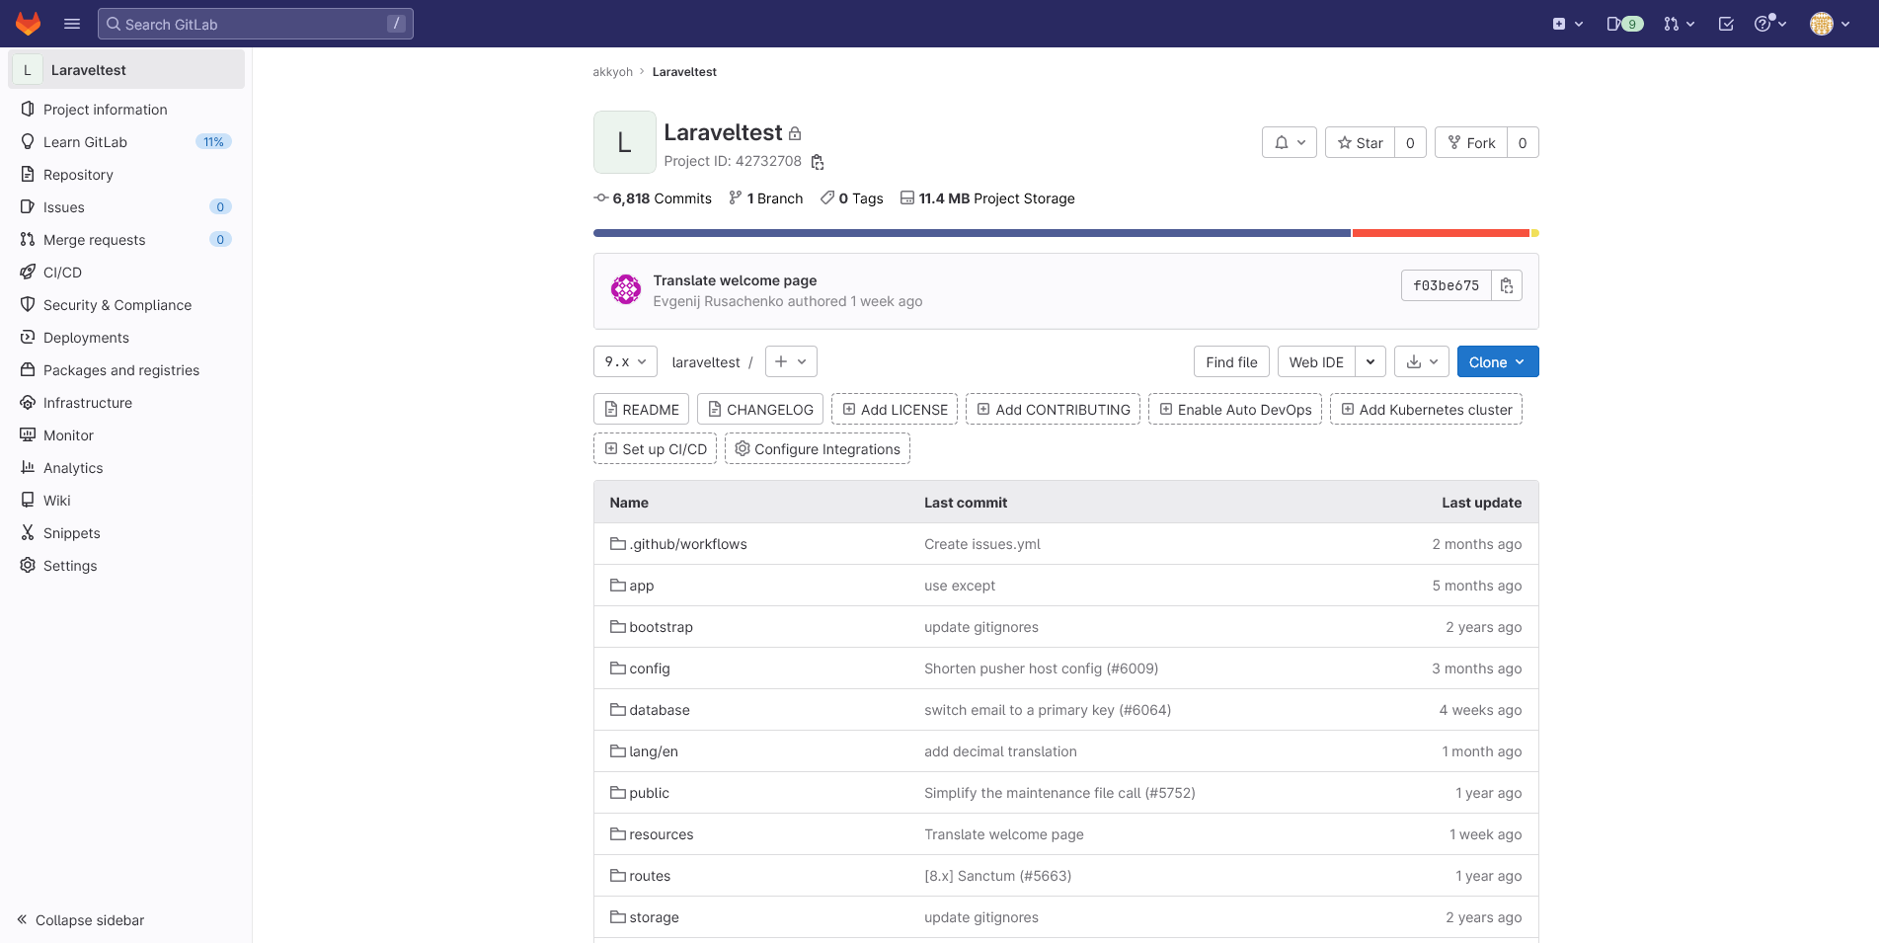Open Project information in sidebar
The height and width of the screenshot is (943, 1879).
pyautogui.click(x=126, y=110)
